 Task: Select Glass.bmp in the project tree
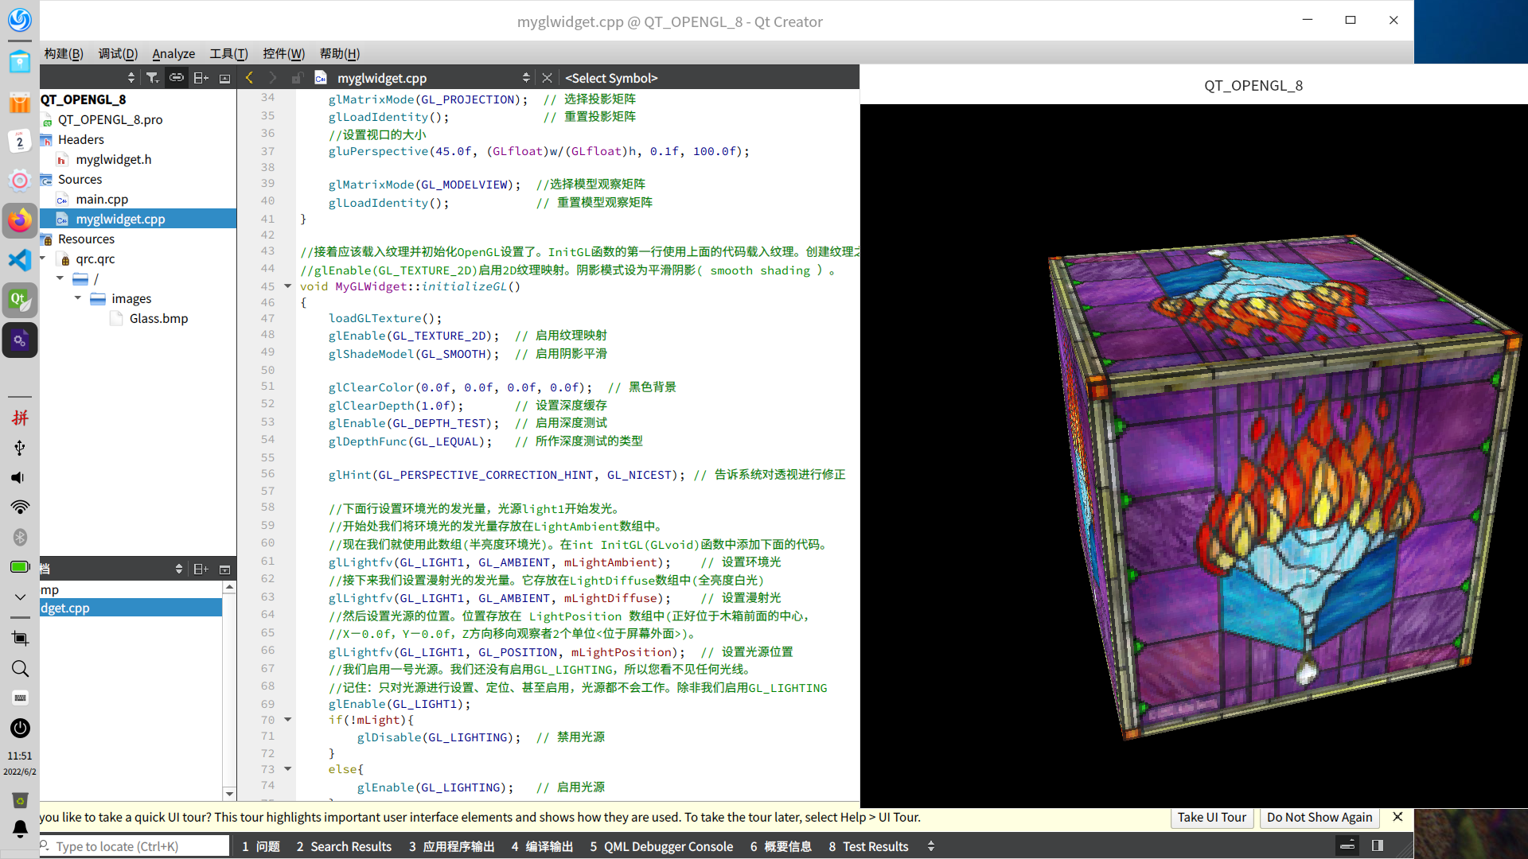click(158, 318)
